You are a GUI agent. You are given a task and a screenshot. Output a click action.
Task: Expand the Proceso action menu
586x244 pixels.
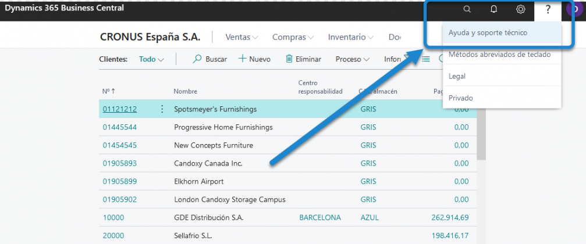353,59
